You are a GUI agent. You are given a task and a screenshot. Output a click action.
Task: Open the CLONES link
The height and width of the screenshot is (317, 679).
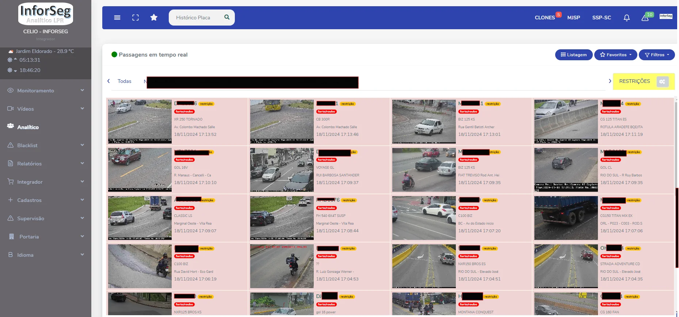click(x=545, y=18)
